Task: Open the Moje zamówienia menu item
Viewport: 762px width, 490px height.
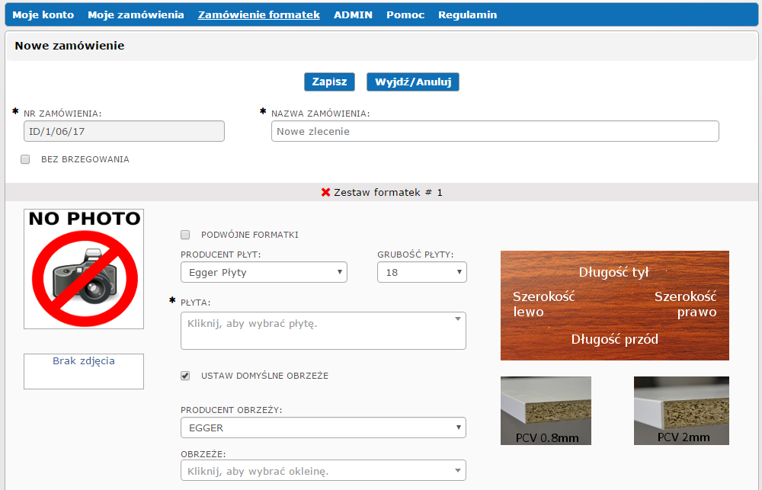Action: click(x=136, y=14)
